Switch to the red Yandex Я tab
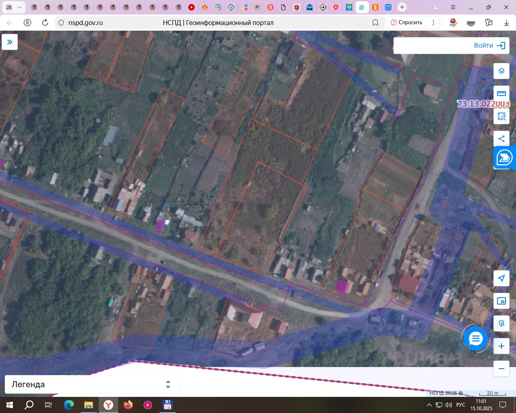Viewport: 516px width, 413px height. 270,7
